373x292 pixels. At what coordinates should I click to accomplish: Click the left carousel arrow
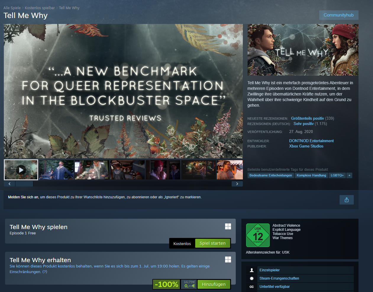[9, 184]
